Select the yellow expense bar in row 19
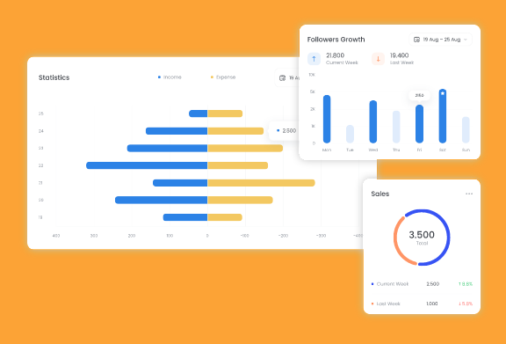This screenshot has width=506, height=344. [225, 217]
